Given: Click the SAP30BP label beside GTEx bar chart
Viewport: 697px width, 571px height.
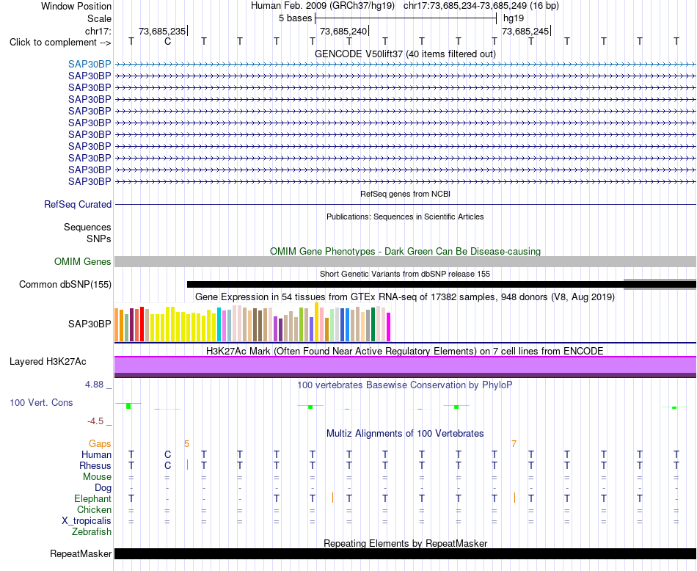Looking at the screenshot, I should click(90, 324).
